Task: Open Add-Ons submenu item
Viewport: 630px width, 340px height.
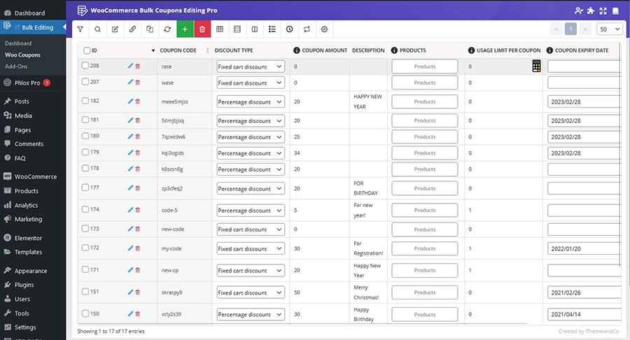Action: 16,66
